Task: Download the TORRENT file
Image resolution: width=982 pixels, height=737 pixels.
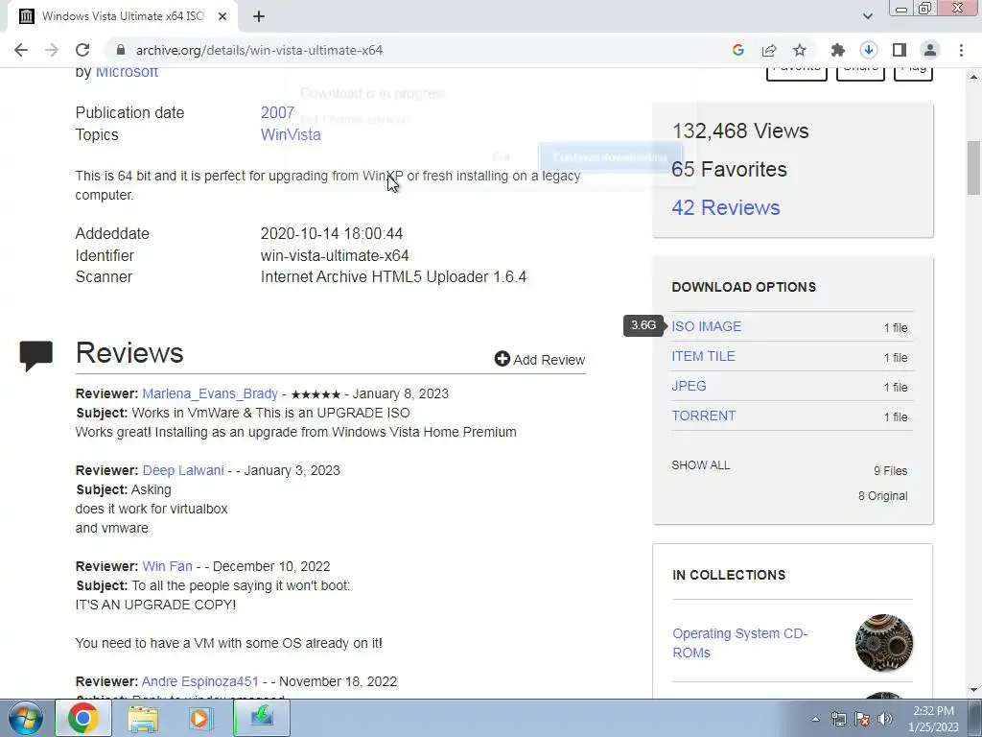Action: click(x=704, y=416)
